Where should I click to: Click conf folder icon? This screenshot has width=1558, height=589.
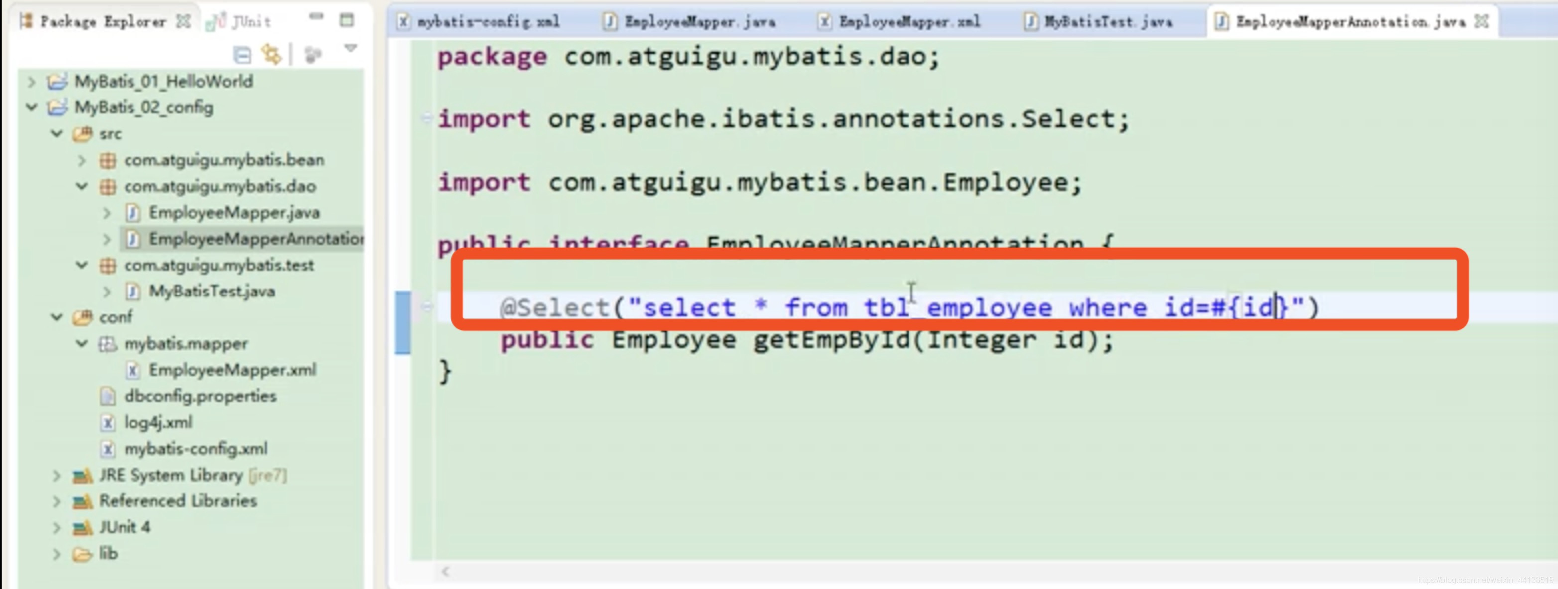[x=82, y=317]
